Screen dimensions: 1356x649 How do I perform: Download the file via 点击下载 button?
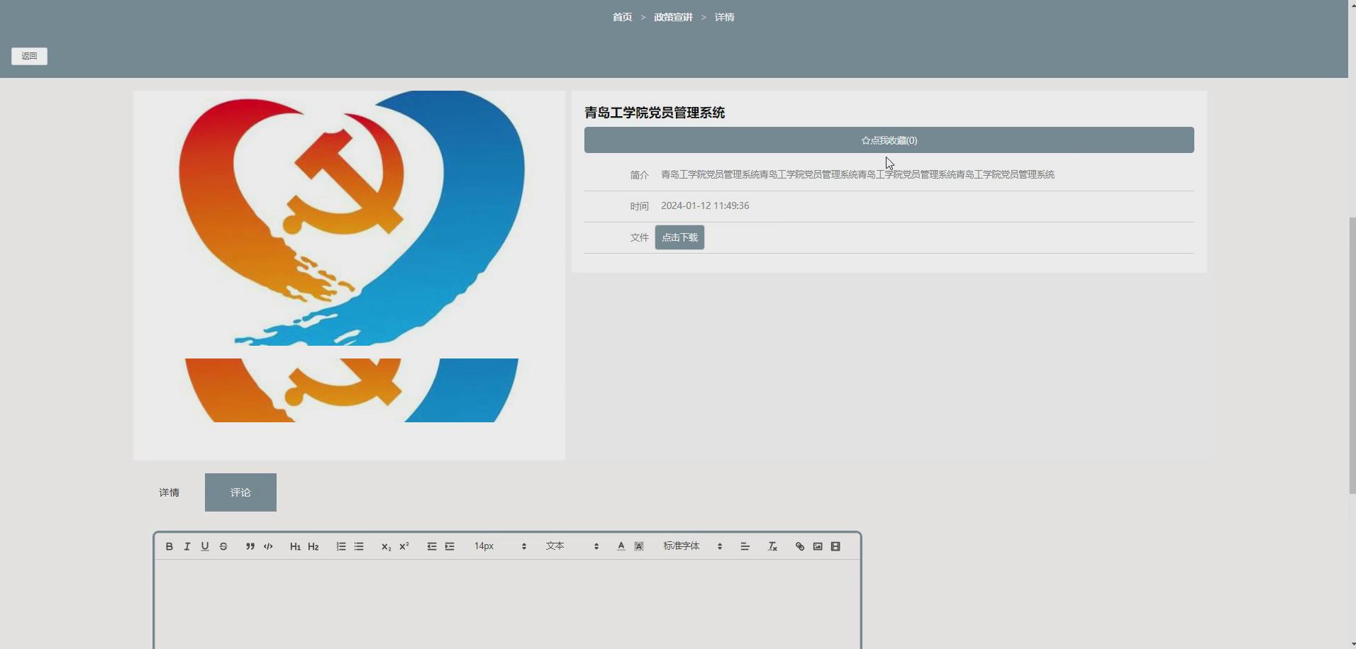pos(679,237)
